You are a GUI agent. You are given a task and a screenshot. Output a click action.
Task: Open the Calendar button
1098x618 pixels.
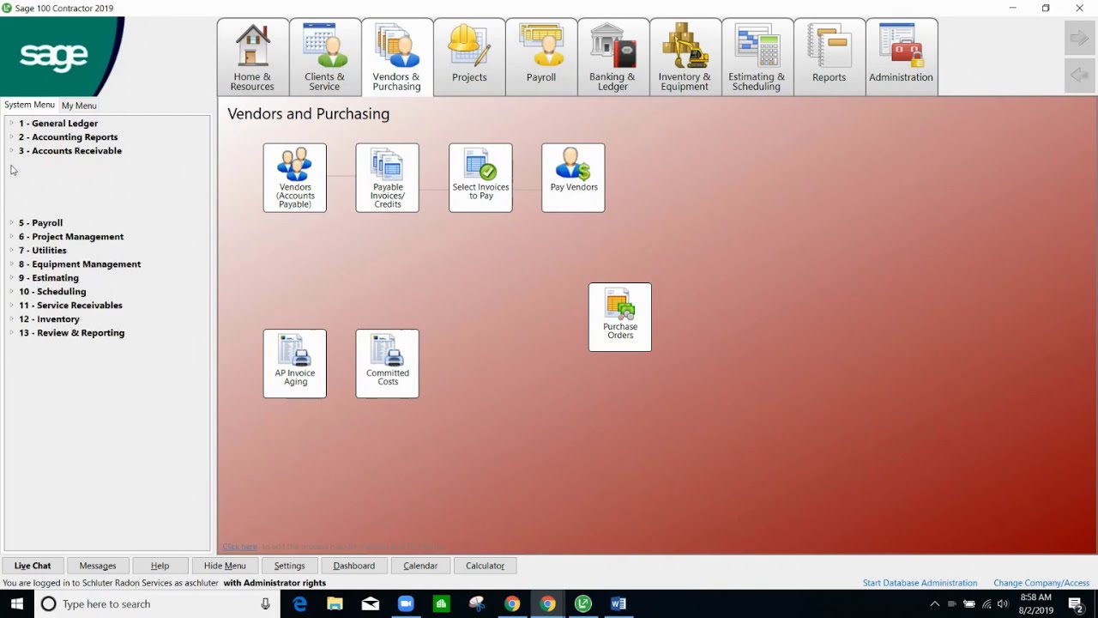pyautogui.click(x=420, y=566)
